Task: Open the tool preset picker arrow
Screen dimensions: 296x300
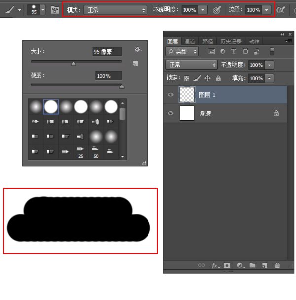Action: 19,10
